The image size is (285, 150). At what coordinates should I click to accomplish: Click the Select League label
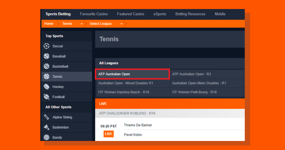(101, 24)
